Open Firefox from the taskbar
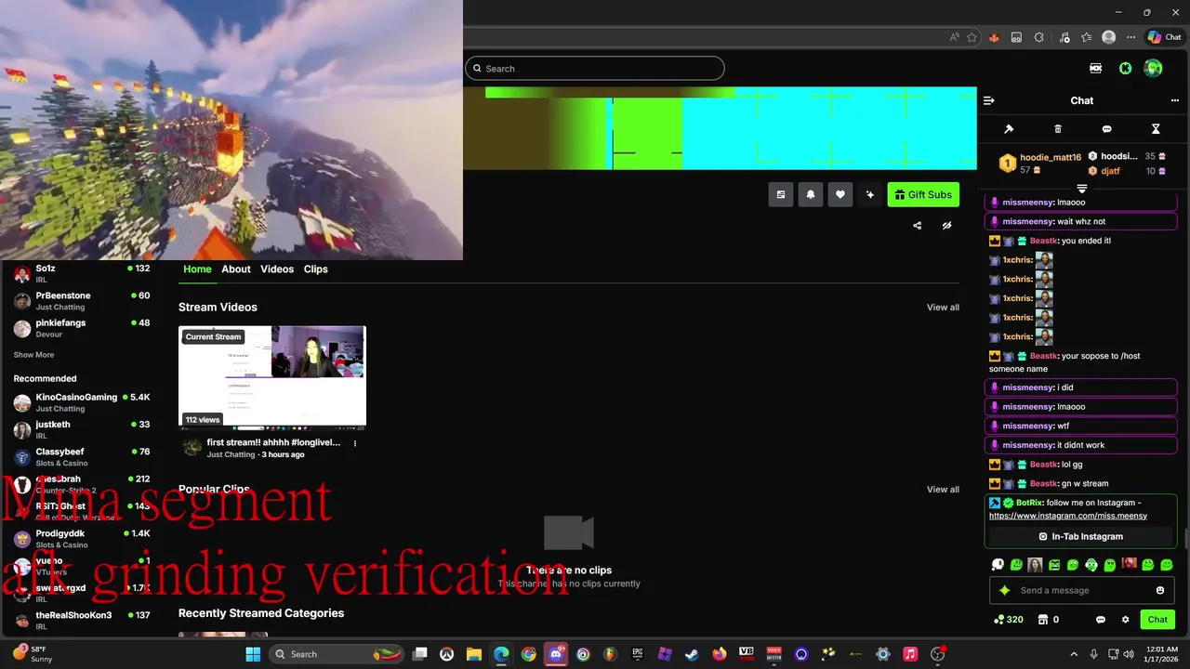This screenshot has width=1190, height=669. pos(720,654)
